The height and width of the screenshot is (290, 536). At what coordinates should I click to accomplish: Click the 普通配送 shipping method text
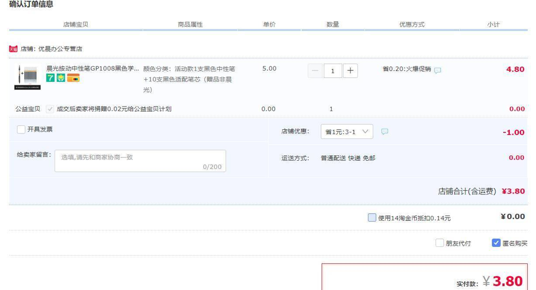coord(333,158)
